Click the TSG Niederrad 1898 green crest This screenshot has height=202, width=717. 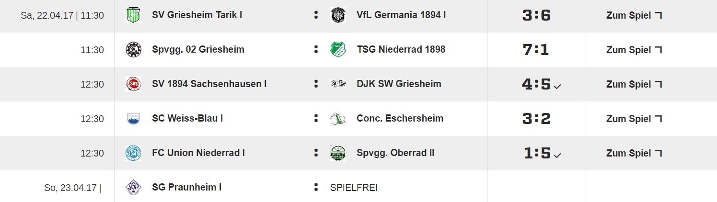(x=338, y=50)
